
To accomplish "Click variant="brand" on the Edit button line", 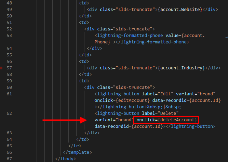I will coord(196,94).
